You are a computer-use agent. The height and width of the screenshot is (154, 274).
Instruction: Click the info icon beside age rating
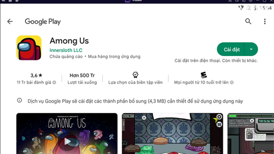click(232, 82)
